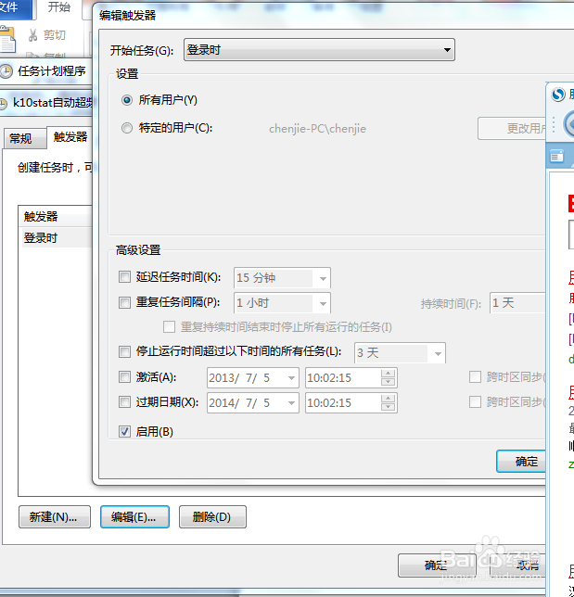Click the 新建(N)... button

coord(55,516)
